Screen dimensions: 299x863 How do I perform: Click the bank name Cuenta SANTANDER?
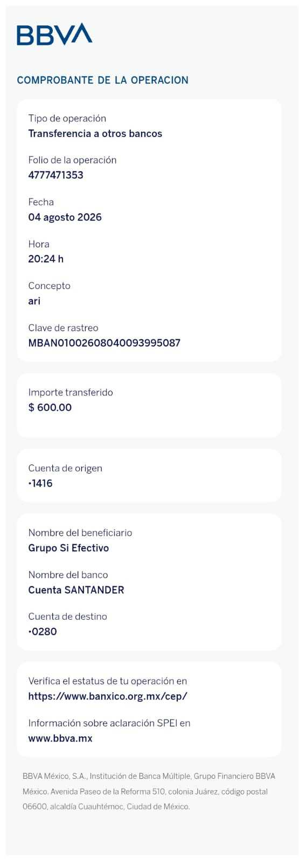[76, 590]
